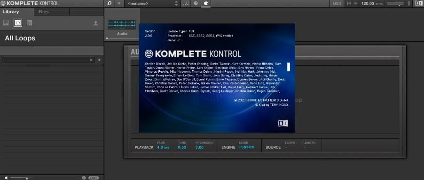Switch to the Files tab
The image size is (424, 180).
coord(44,12)
